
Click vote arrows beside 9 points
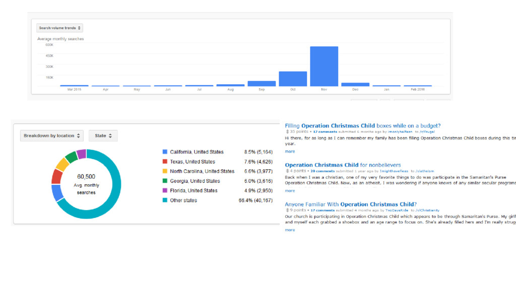tap(287, 210)
